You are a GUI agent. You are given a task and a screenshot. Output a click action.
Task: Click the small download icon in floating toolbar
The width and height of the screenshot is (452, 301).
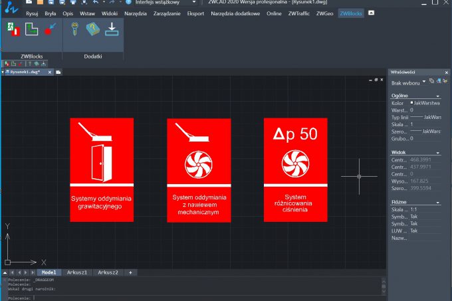pyautogui.click(x=43, y=64)
